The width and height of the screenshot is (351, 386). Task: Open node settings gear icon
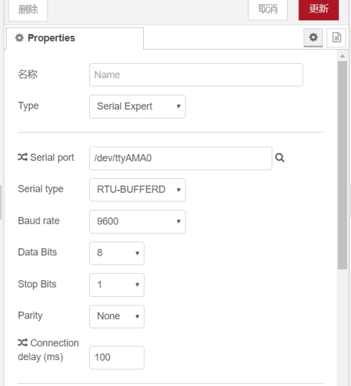click(313, 38)
